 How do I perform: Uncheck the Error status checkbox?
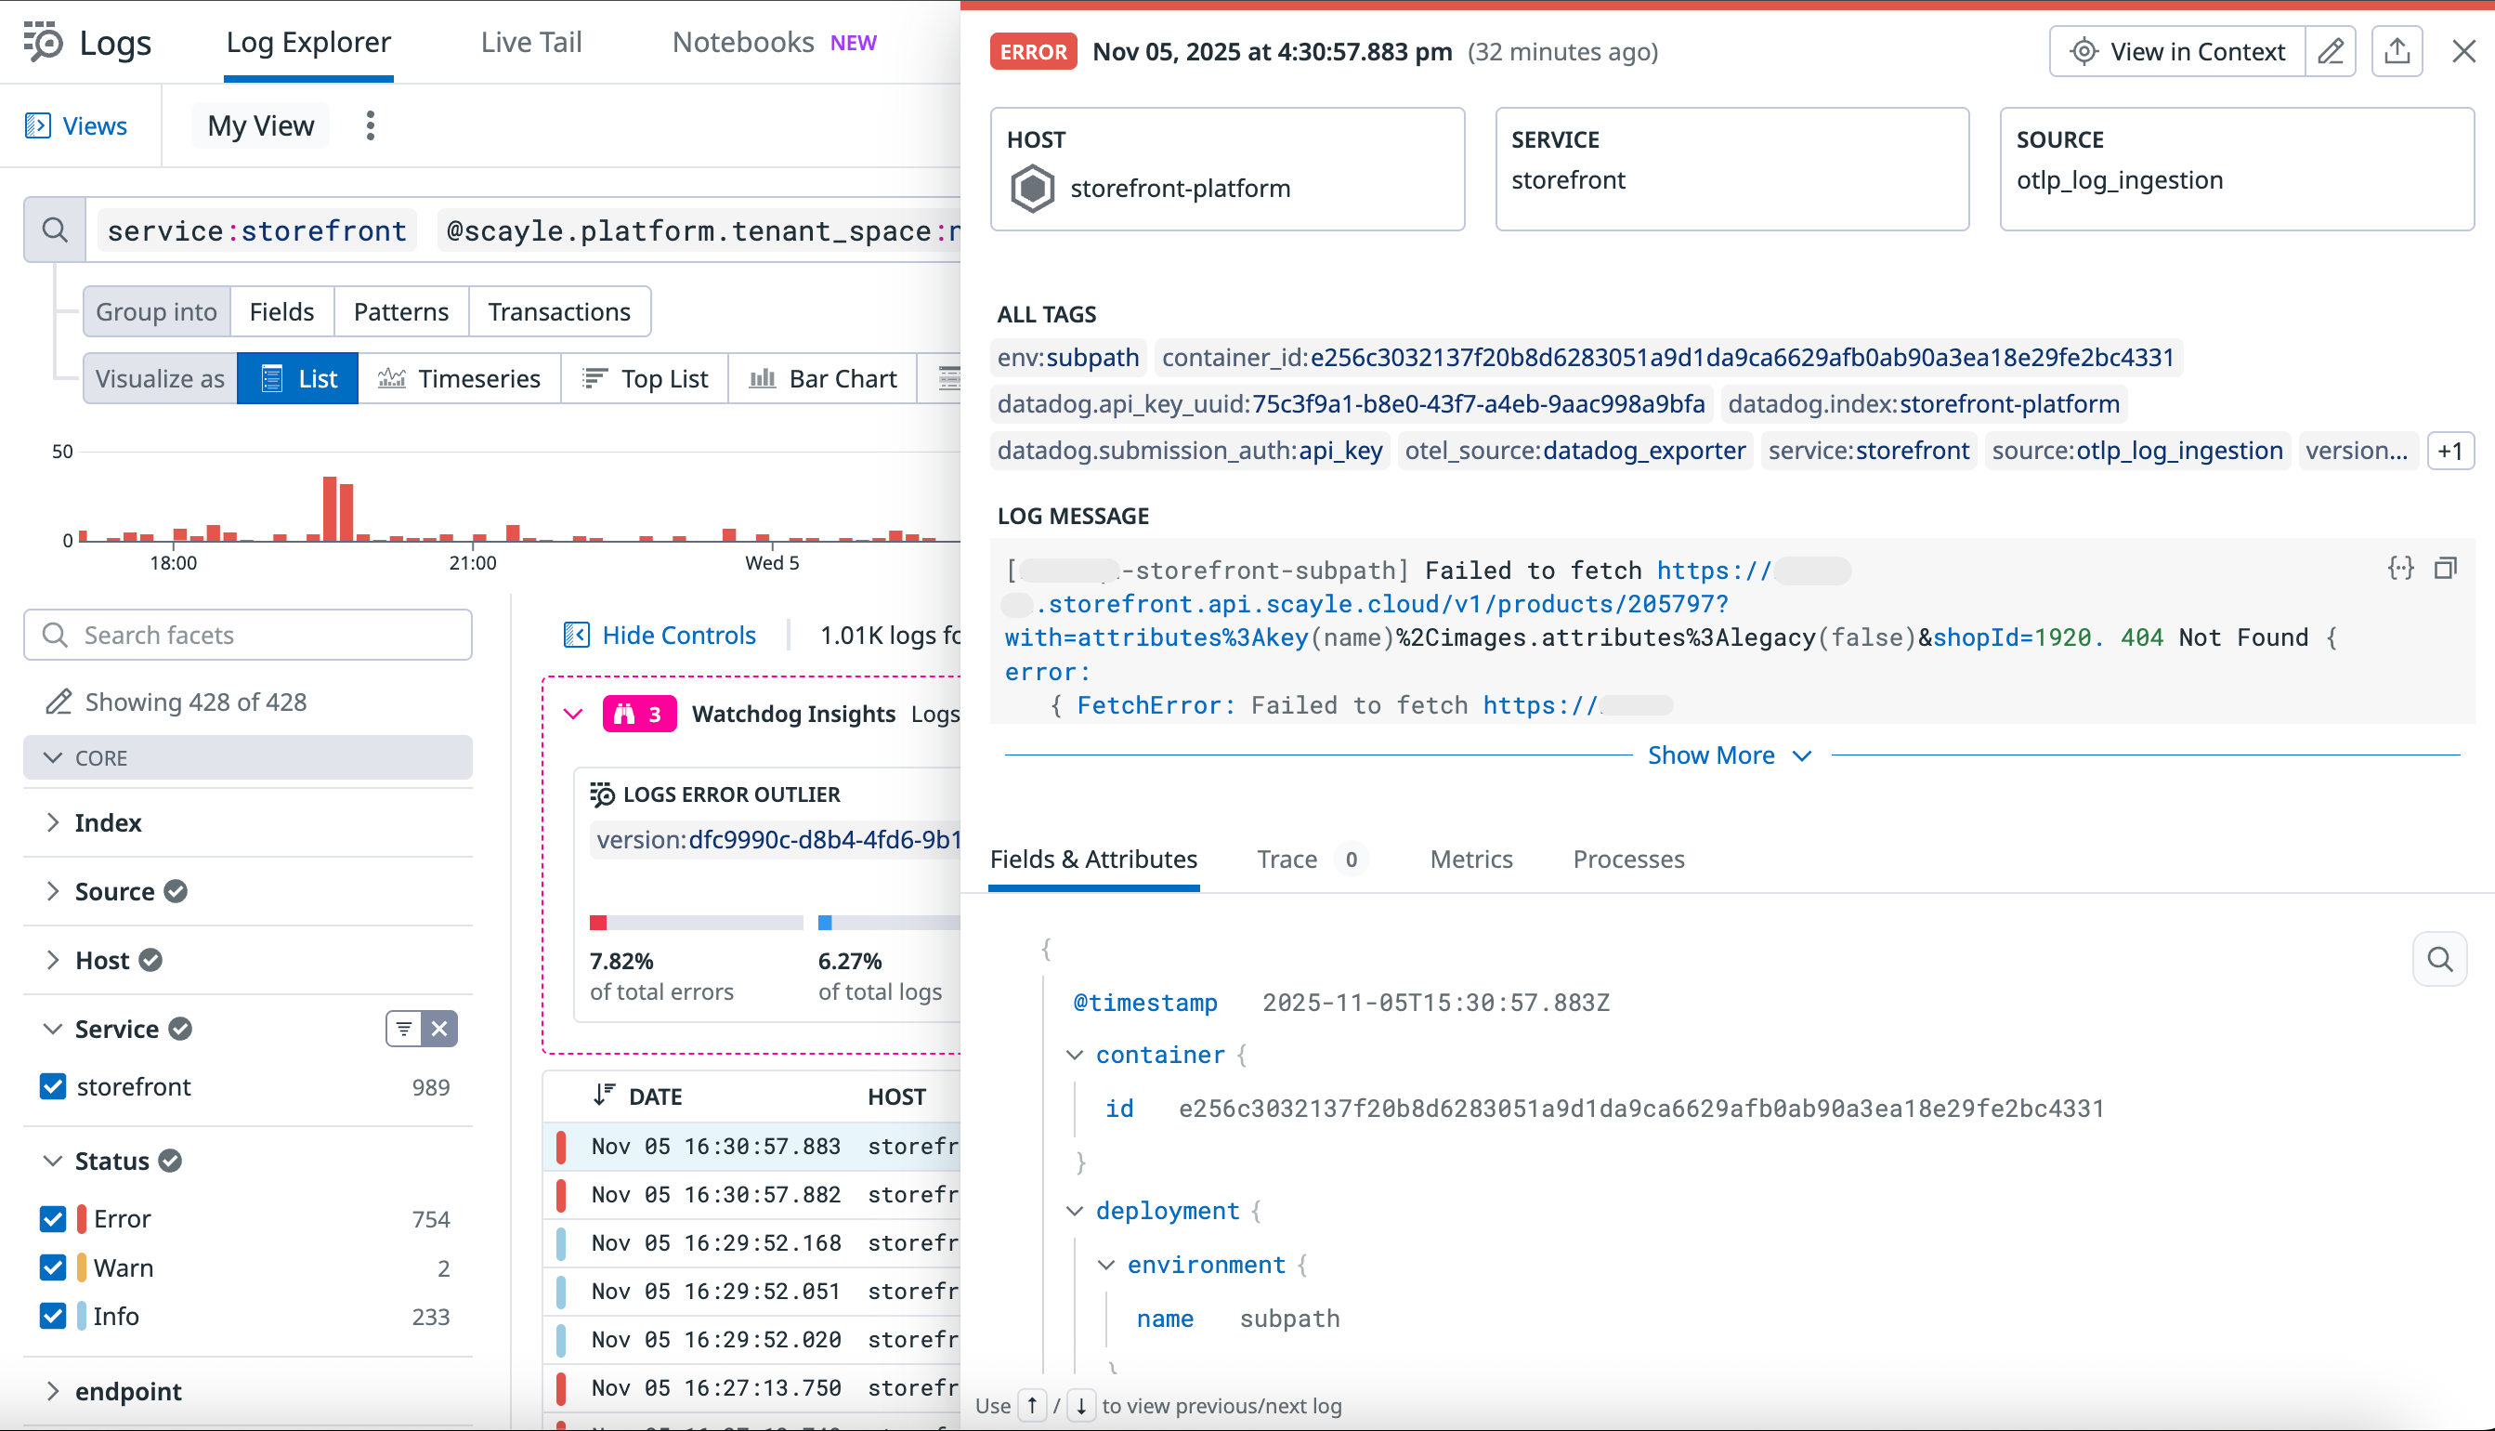[x=53, y=1219]
